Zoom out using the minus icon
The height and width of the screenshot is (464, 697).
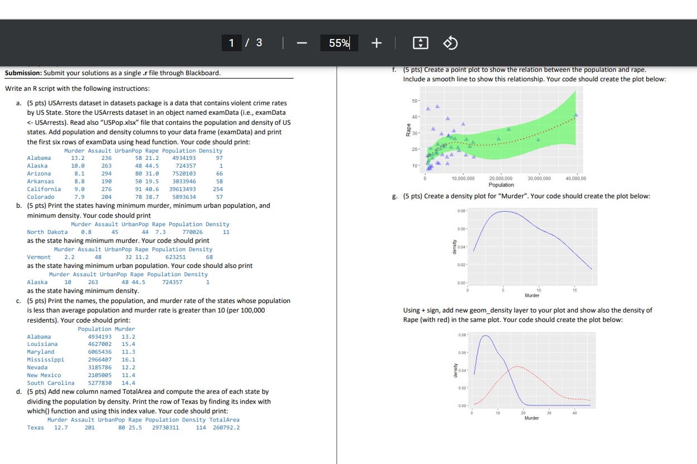click(301, 42)
